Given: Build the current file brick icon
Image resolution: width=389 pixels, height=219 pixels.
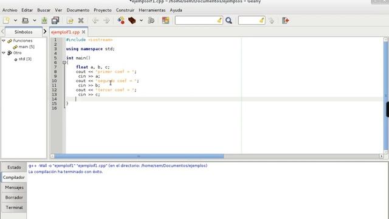Looking at the screenshot, I should point(132,20).
